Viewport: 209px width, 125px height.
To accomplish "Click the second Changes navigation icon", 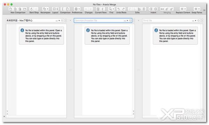I will 91,9.
